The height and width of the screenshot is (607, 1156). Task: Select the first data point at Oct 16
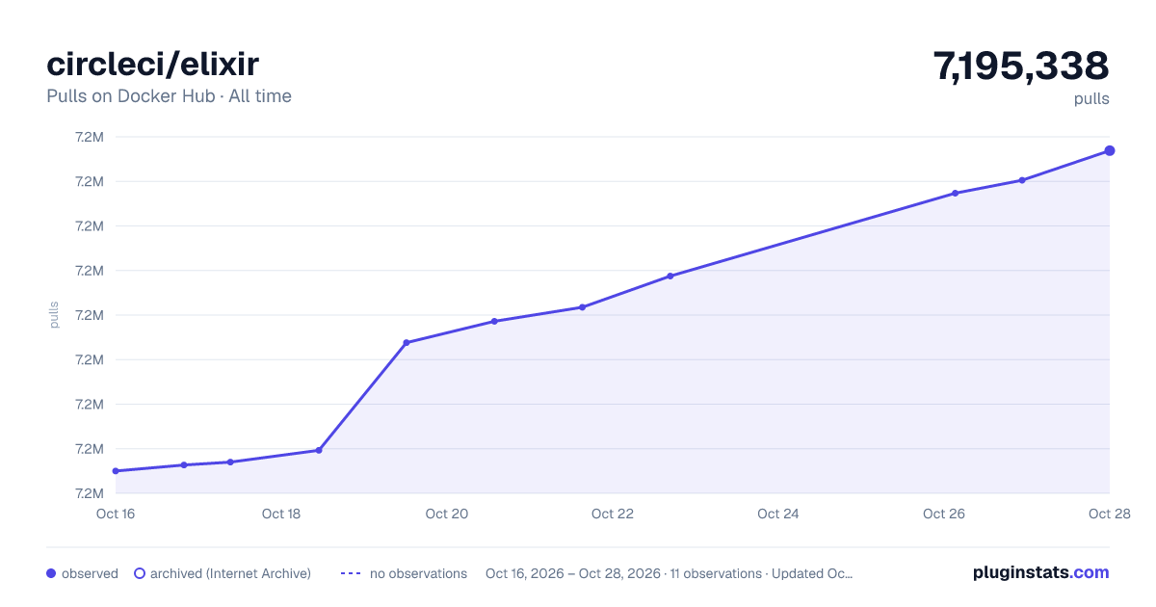point(116,471)
